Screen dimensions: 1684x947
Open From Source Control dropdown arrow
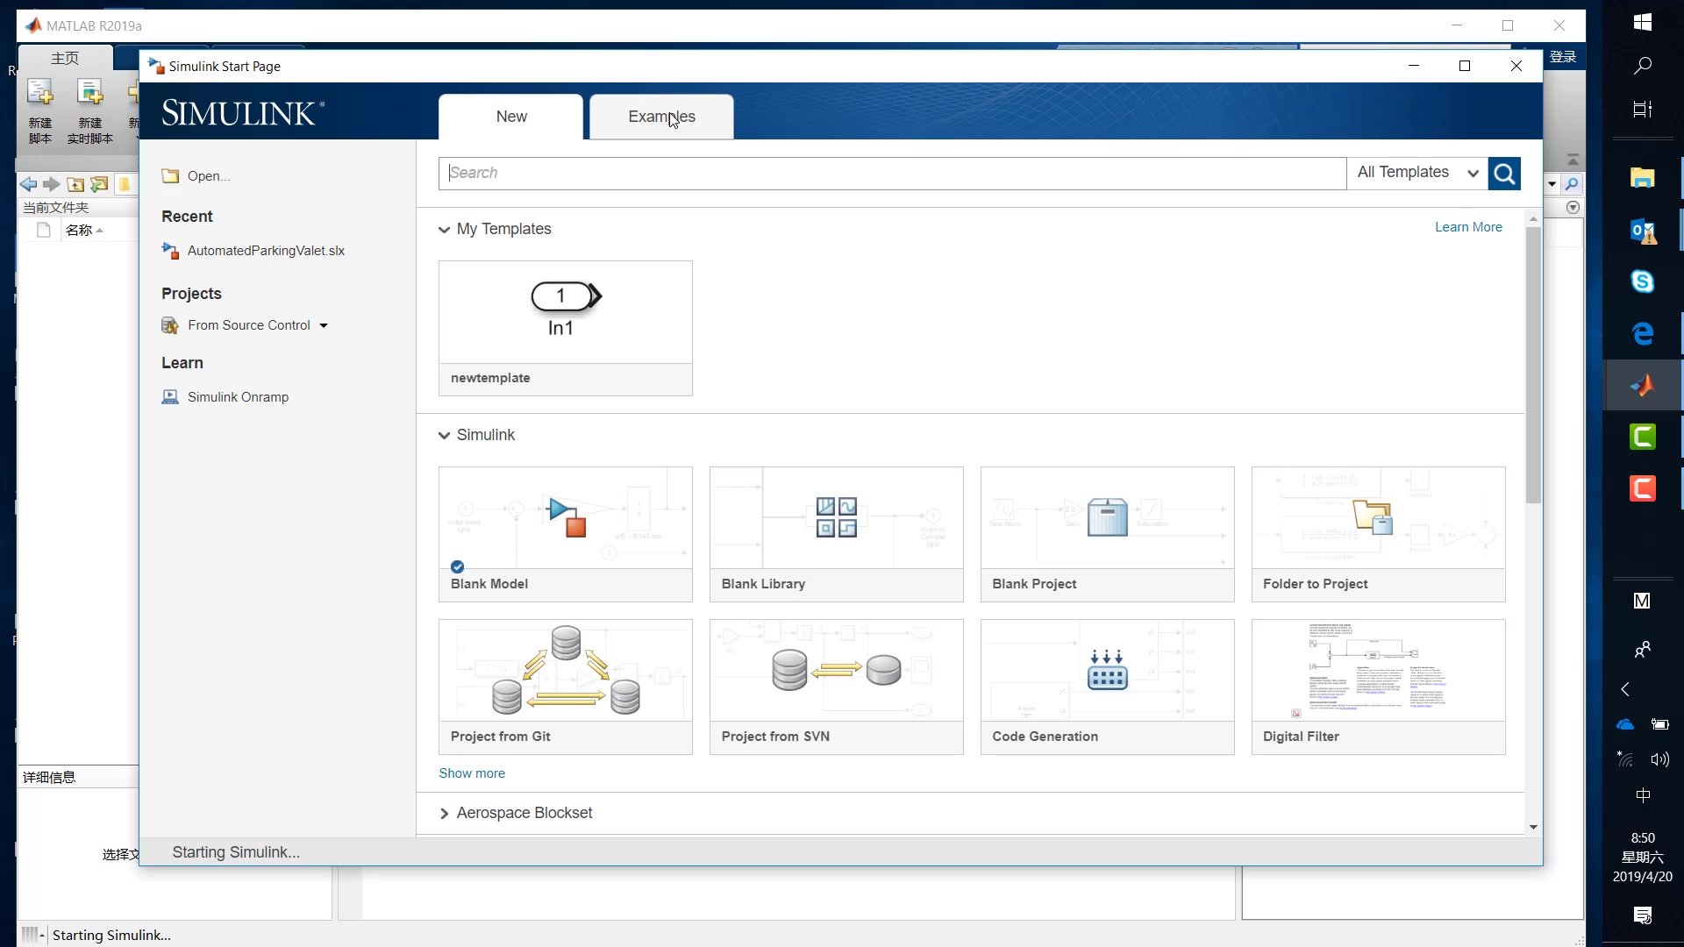pyautogui.click(x=324, y=325)
